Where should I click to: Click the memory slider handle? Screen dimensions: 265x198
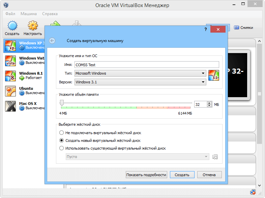(x=62, y=103)
